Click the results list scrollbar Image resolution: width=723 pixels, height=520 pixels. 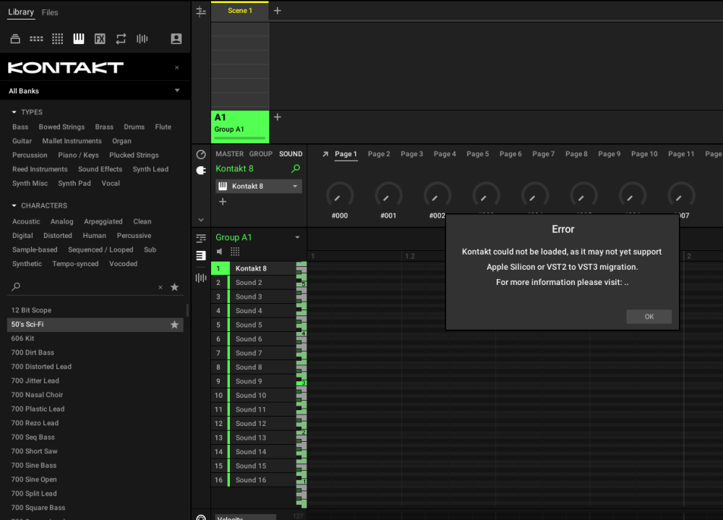point(187,310)
